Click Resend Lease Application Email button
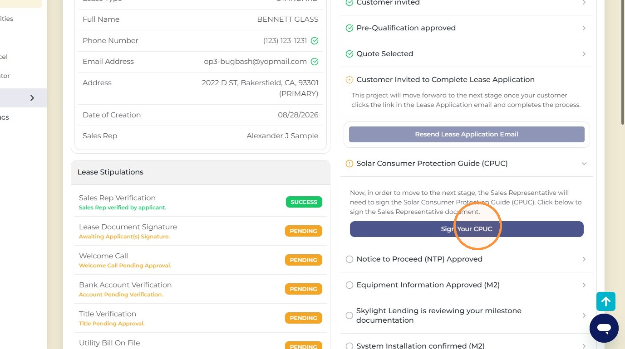Image resolution: width=625 pixels, height=349 pixels. coord(467,134)
